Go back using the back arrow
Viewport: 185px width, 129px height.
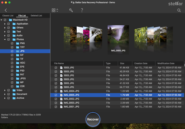(6, 10)
